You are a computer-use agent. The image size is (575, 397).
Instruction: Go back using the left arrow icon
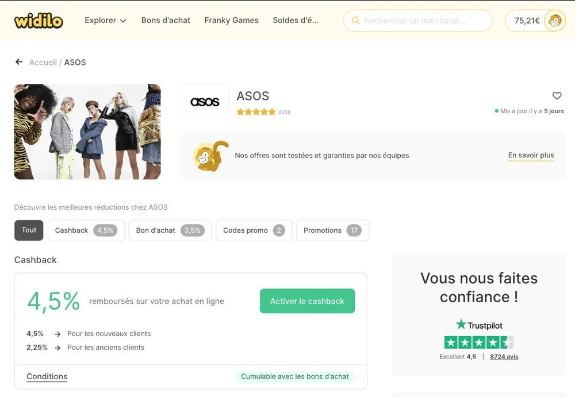19,62
